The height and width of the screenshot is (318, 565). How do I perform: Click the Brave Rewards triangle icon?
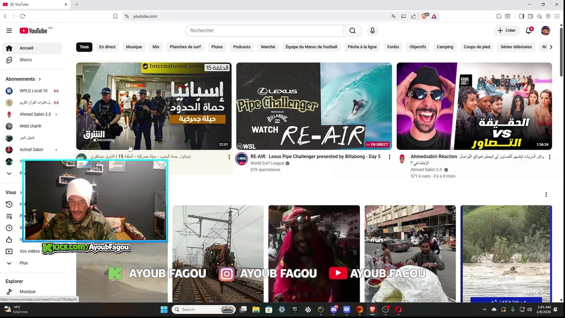tap(434, 16)
